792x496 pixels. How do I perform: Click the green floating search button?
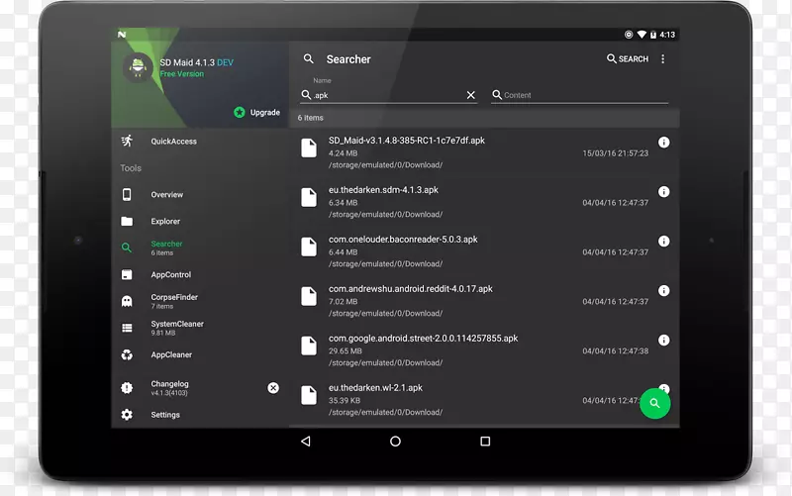(x=654, y=403)
